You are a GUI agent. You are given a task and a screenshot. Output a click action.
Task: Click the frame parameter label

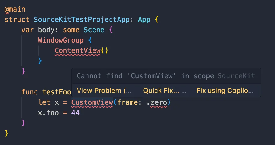(x=127, y=102)
